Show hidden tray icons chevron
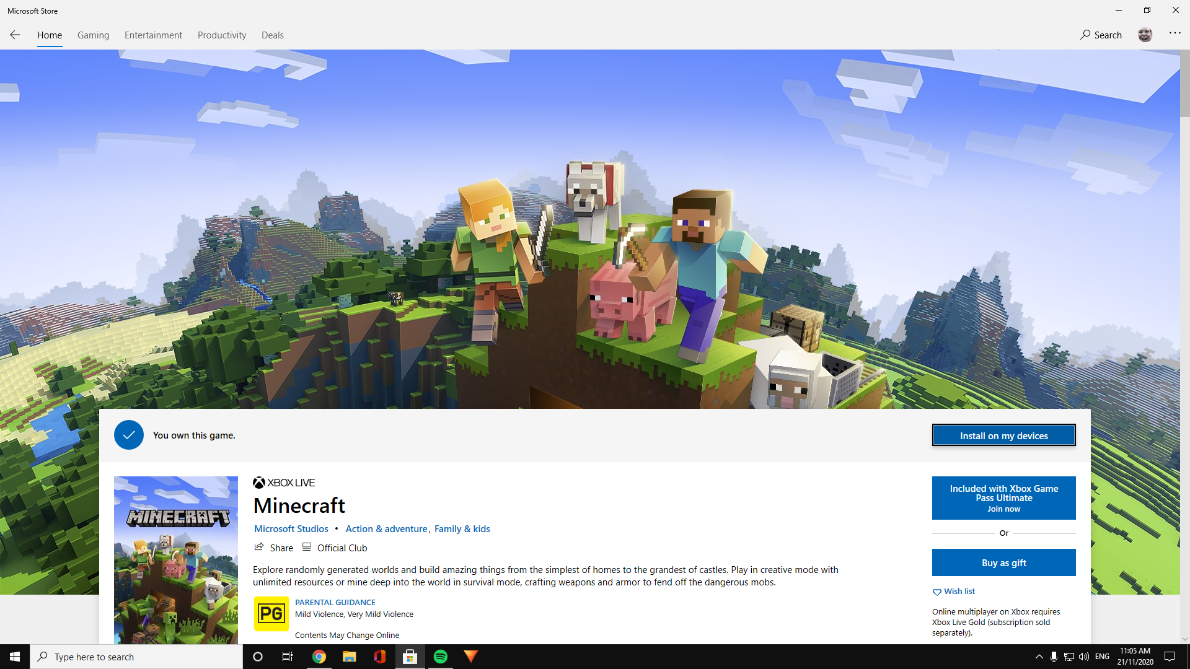 tap(1039, 657)
